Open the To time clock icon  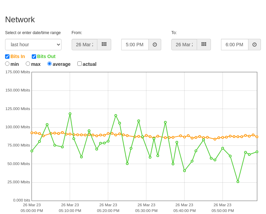(x=255, y=45)
